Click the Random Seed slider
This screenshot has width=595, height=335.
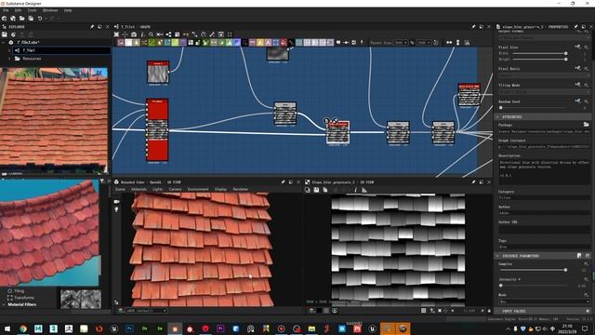[533, 108]
